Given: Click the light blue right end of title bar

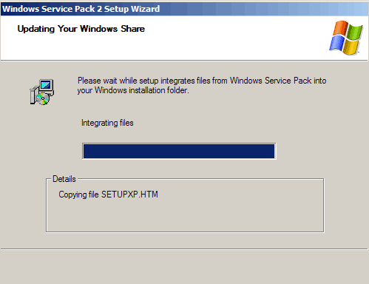Looking at the screenshot, I should click(345, 9).
